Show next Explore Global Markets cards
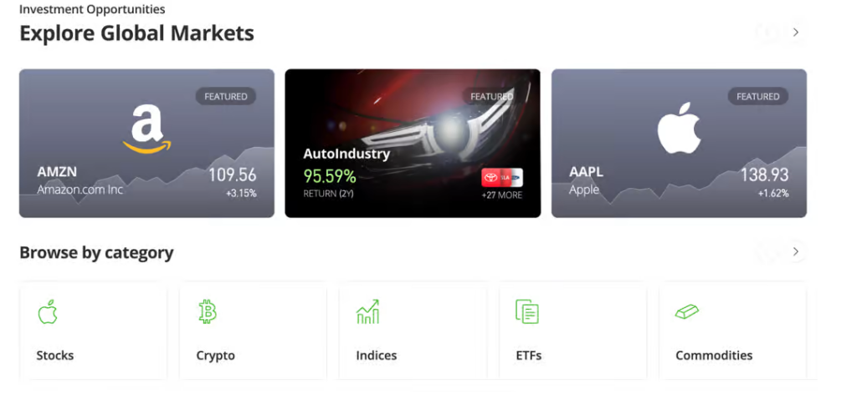The width and height of the screenshot is (857, 410). point(795,33)
